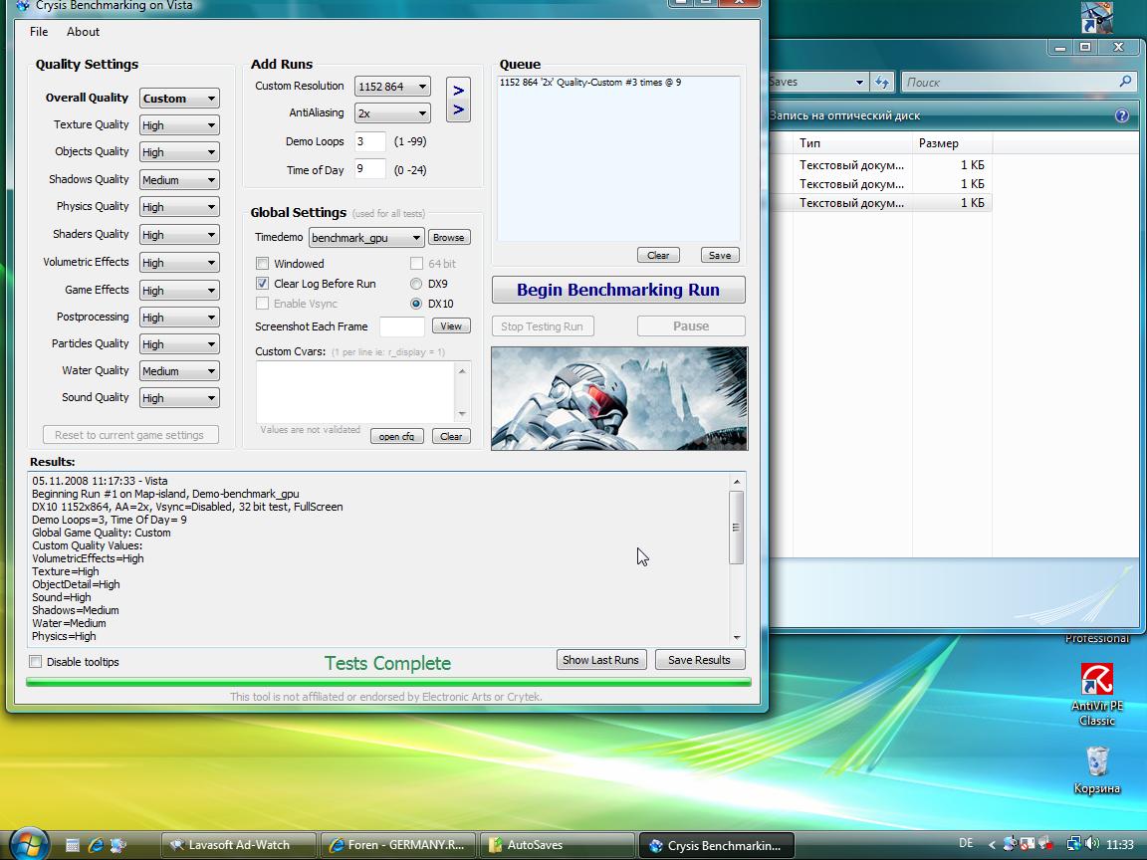
Task: Click the refresh icon in the Explorer address bar
Action: pyautogui.click(x=882, y=82)
